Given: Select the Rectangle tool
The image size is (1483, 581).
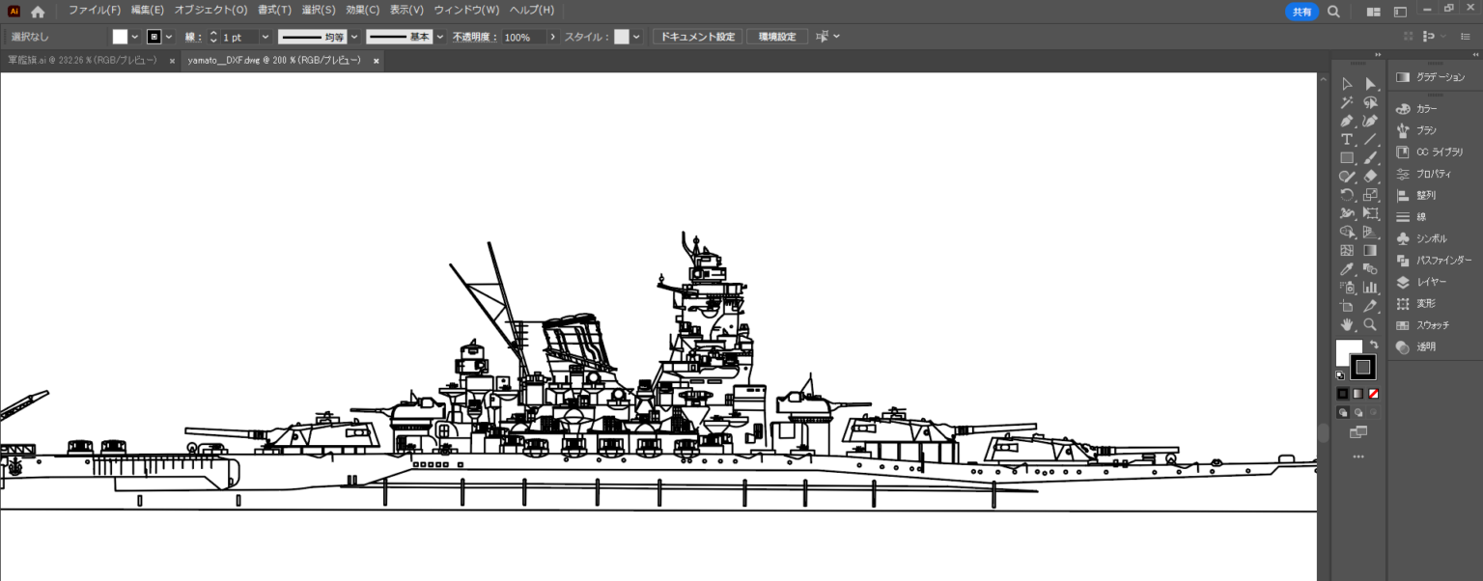Looking at the screenshot, I should [1347, 158].
